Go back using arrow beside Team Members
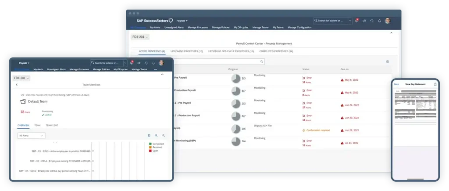The height and width of the screenshot is (191, 449). pos(17,85)
